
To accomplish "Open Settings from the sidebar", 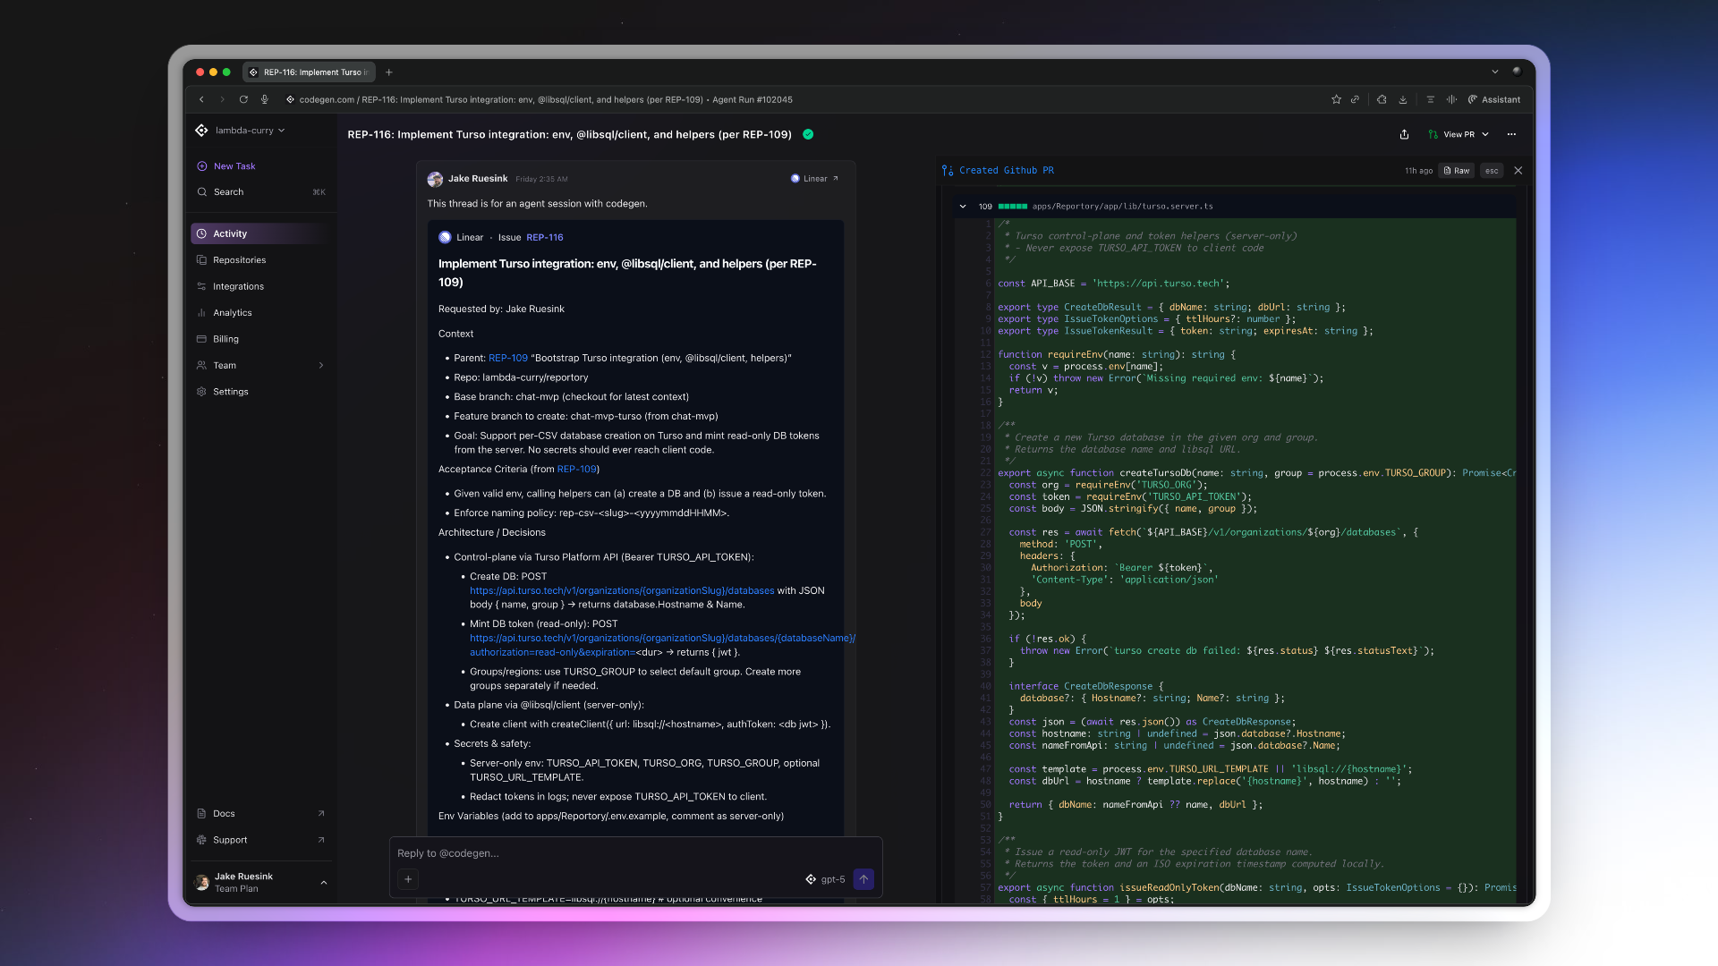I will point(230,391).
